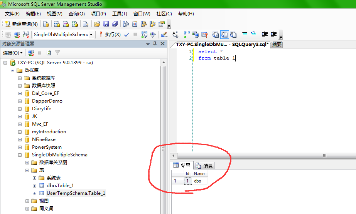Switch output to Results to Text
The height and width of the screenshot is (214, 356).
[216, 35]
